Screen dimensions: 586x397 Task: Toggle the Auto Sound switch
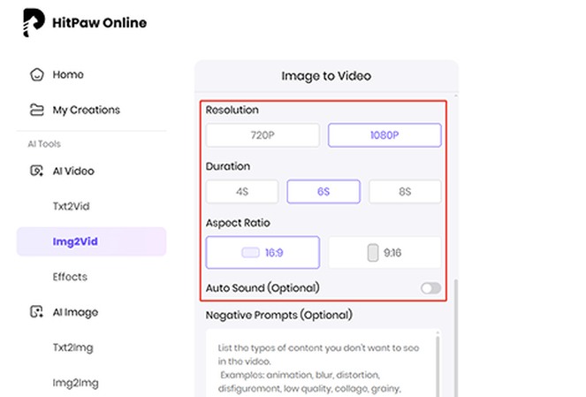[x=430, y=288]
